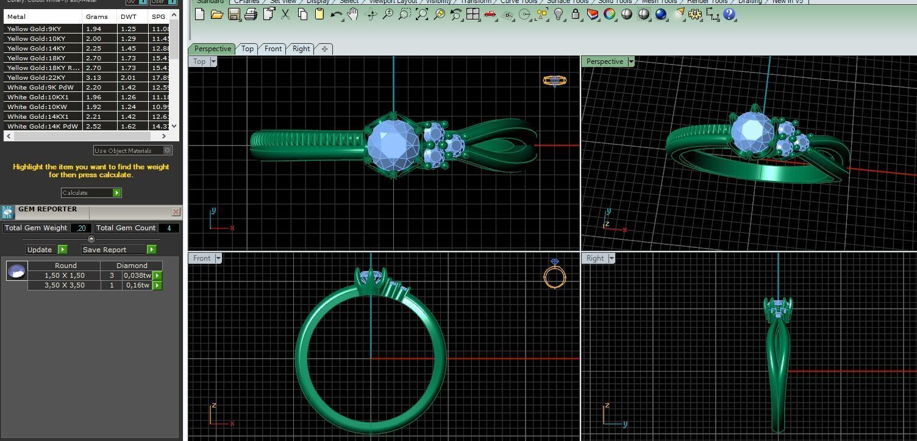Click the Grams column header
This screenshot has height=441, width=917.
pos(100,16)
